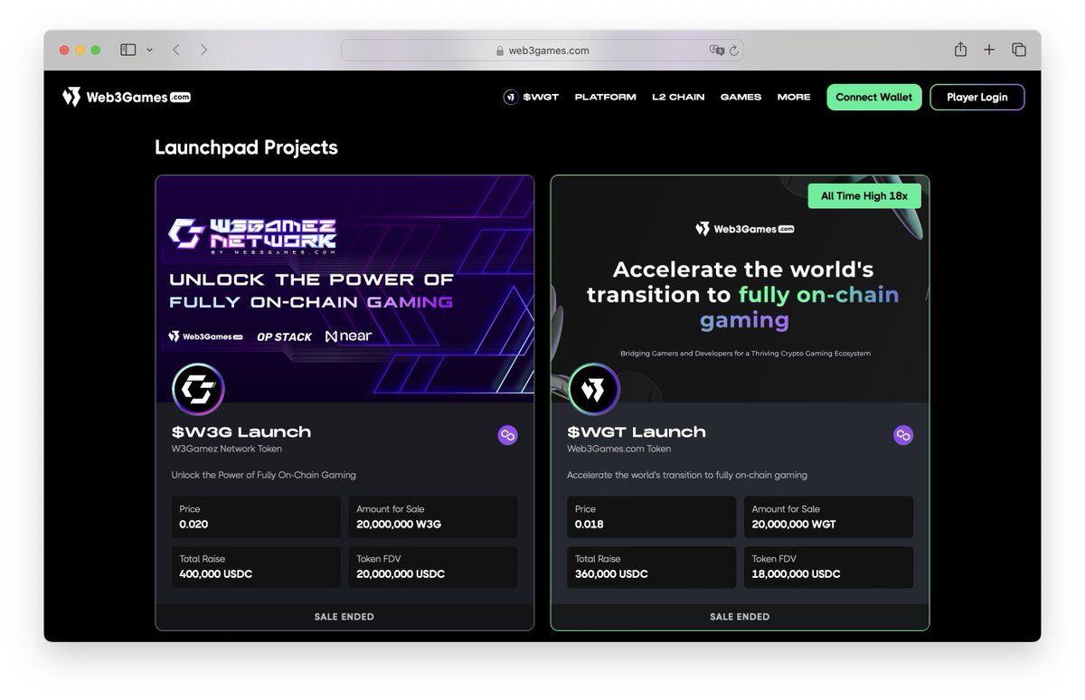Click the $WGT token coin icon

point(511,97)
